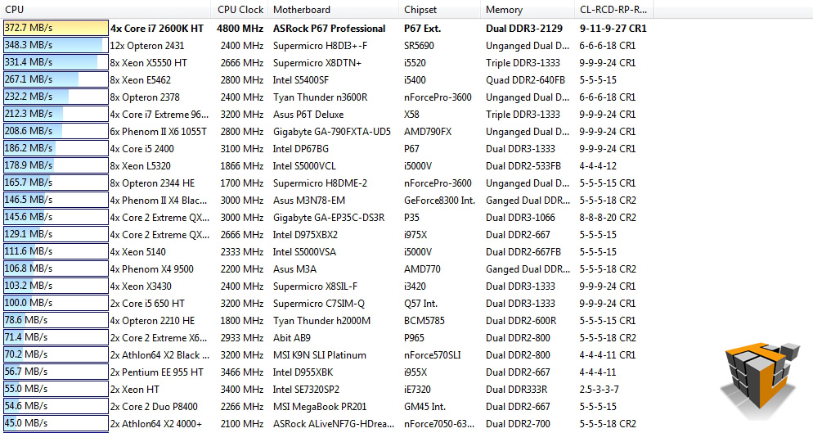The width and height of the screenshot is (813, 433).
Task: Click the Tyan Thunder n3600R motherboard cell
Action: click(x=320, y=97)
